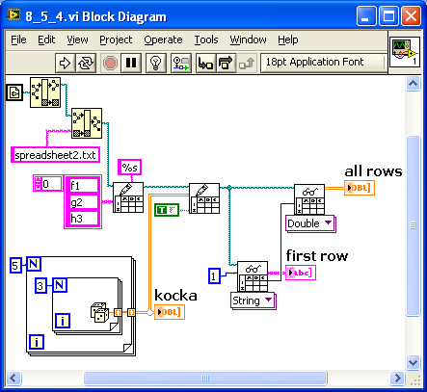The width and height of the screenshot is (427, 392).
Task: Click the numeric constant 1
Action: pyautogui.click(x=214, y=275)
